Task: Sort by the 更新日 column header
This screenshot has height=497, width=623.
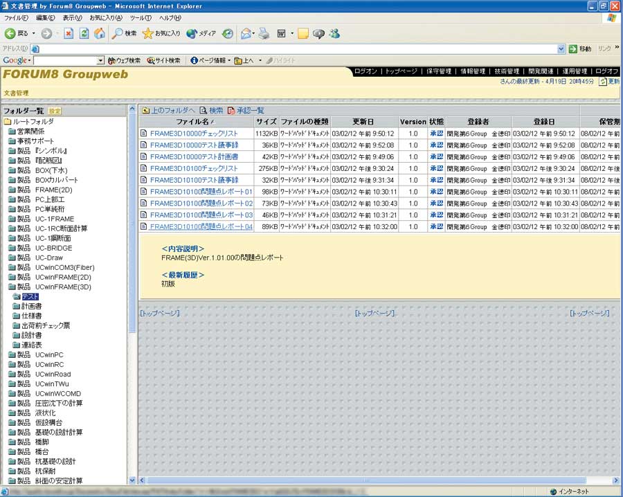Action: point(364,122)
